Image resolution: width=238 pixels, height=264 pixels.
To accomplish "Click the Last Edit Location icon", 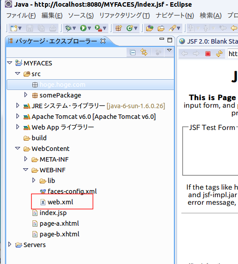I will coord(223,28).
